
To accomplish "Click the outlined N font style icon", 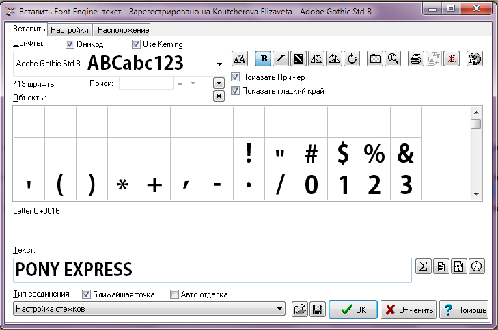I will tap(298, 59).
